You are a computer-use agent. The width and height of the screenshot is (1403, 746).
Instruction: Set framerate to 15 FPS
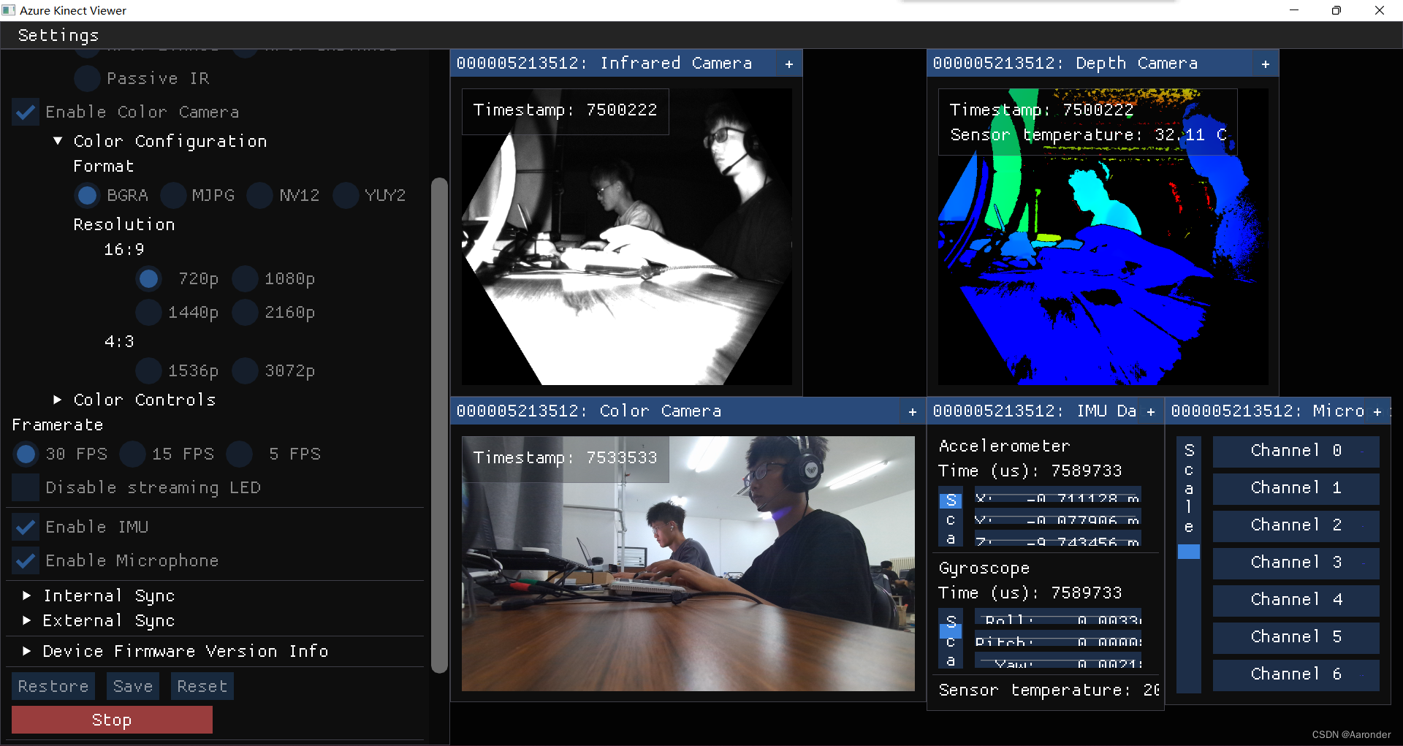pyautogui.click(x=132, y=454)
